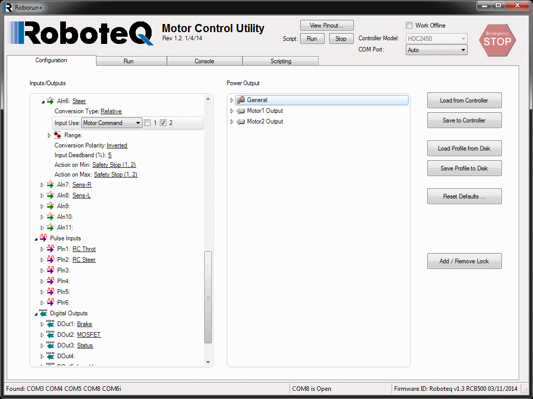Uncheck motor channel 2 for Input Use
The image size is (533, 399).
(x=163, y=123)
